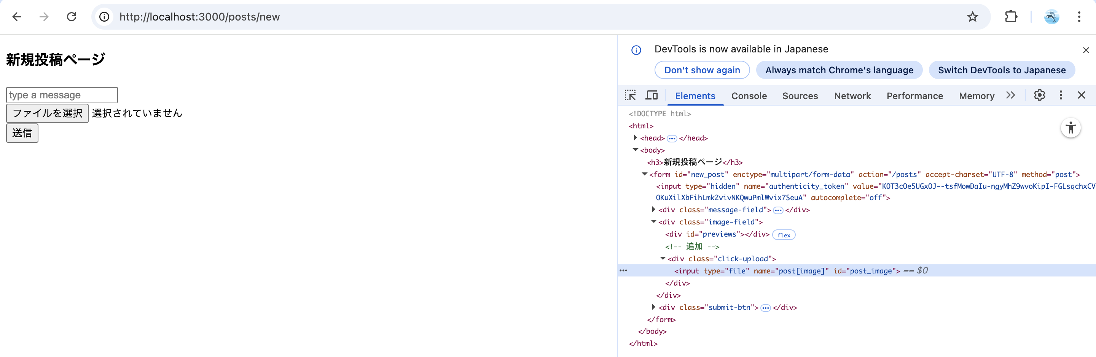The width and height of the screenshot is (1096, 357).
Task: Open the actions dots for the selected file input row
Action: click(x=623, y=270)
